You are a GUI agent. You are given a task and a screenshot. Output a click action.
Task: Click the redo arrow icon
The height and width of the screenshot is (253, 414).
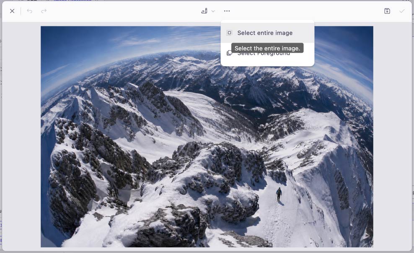point(44,11)
